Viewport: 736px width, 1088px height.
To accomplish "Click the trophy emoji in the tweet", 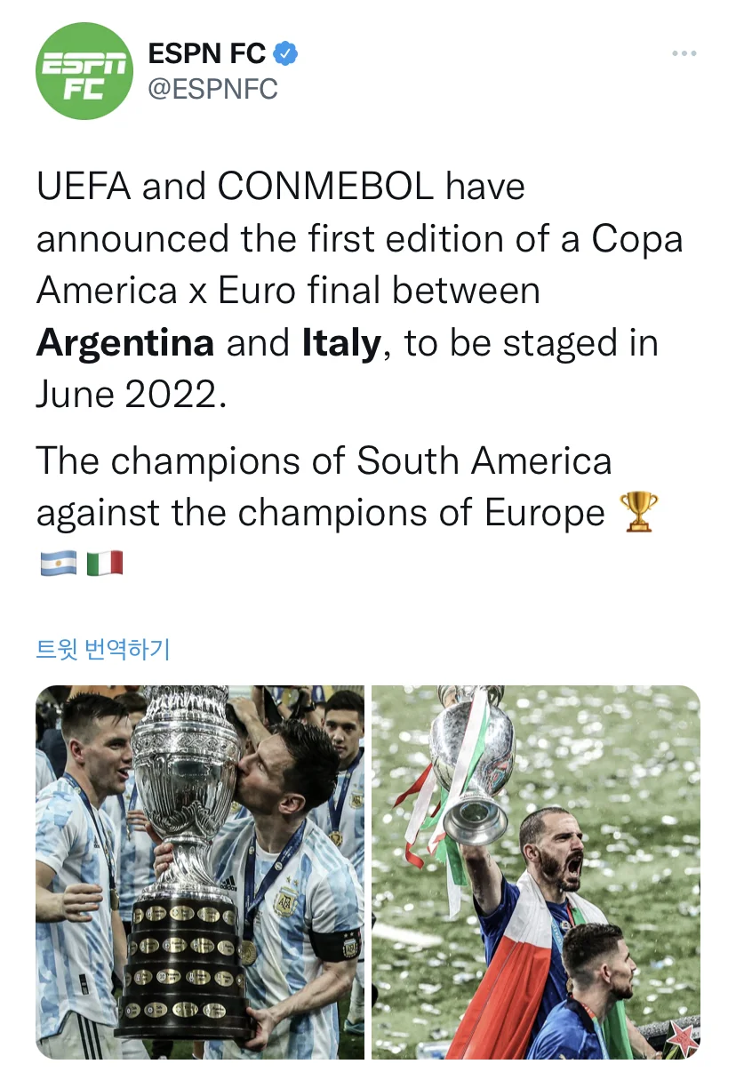I will coord(638,512).
